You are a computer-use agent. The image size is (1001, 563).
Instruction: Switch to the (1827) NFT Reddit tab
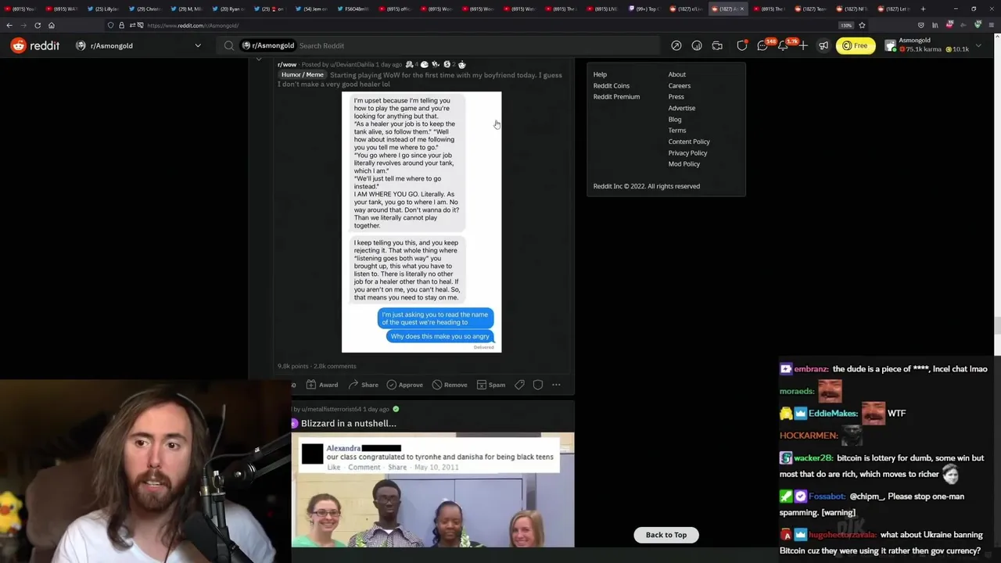(852, 9)
